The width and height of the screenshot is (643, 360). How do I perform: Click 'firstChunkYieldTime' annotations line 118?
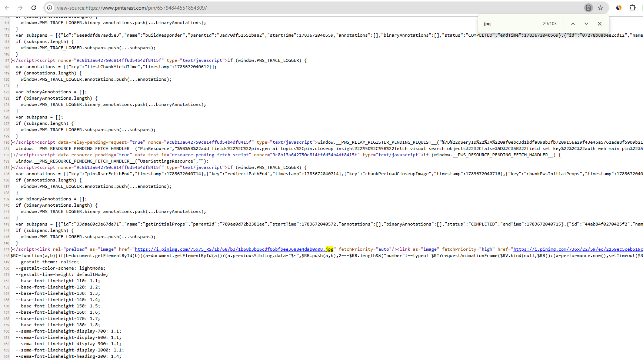116,67
